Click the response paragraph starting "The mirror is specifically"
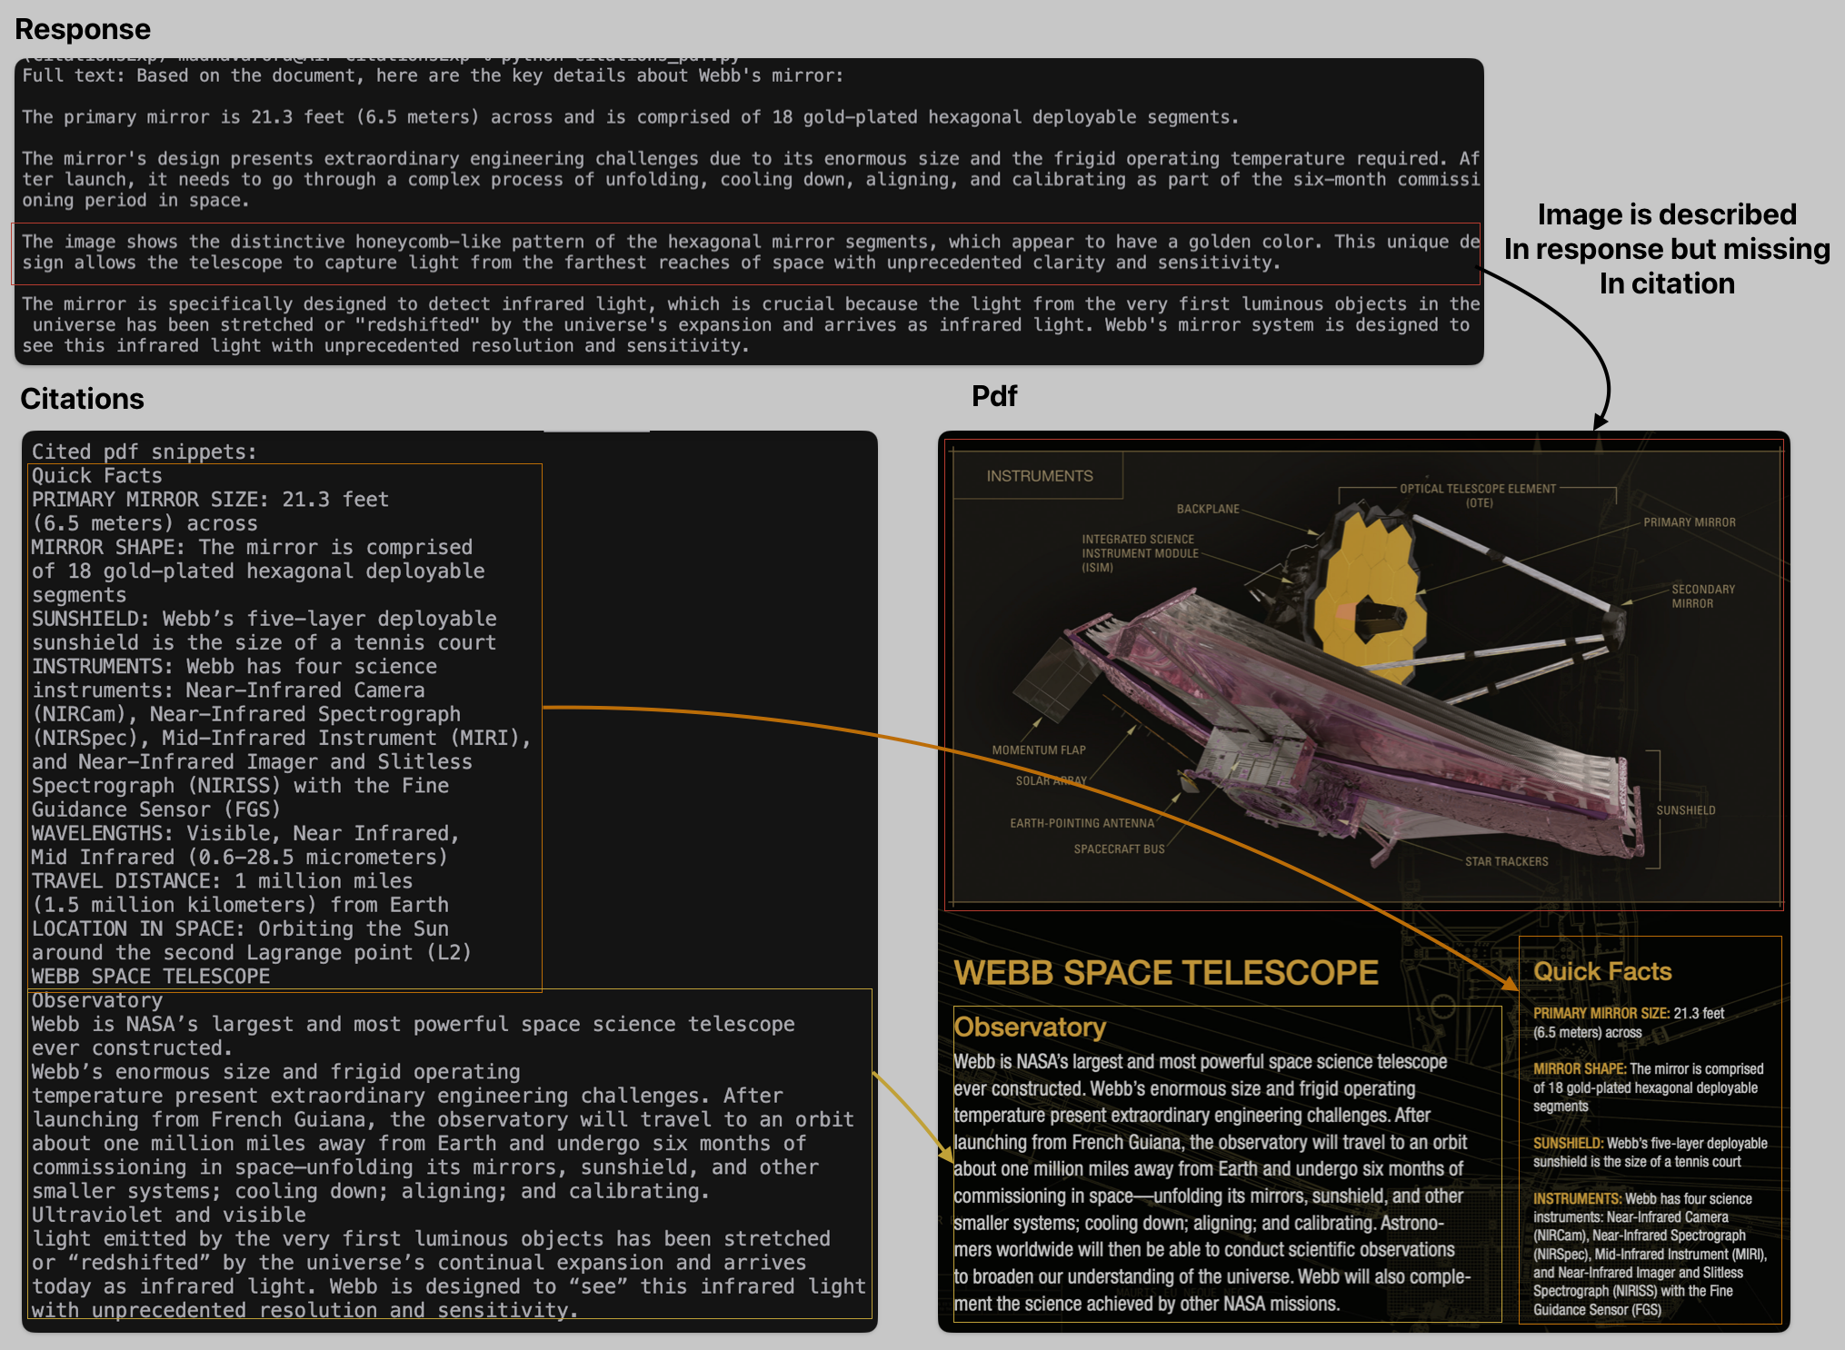 coord(751,324)
